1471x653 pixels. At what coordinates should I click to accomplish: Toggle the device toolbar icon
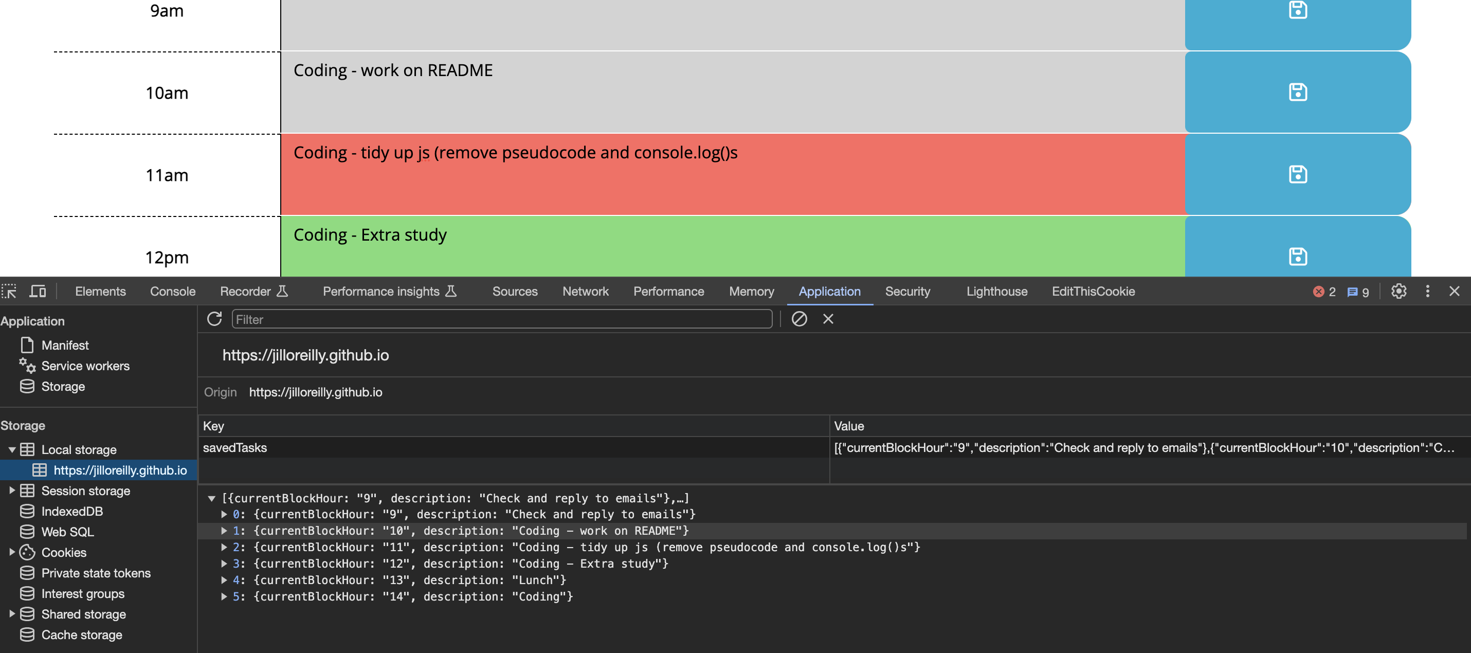[x=38, y=292]
